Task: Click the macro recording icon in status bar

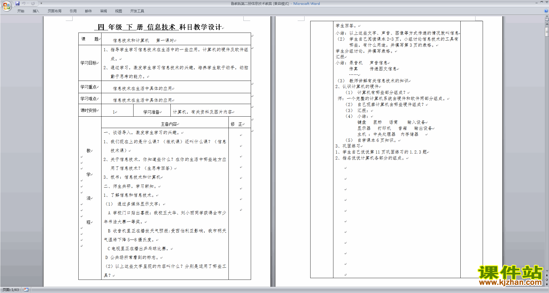Action: click(26, 290)
